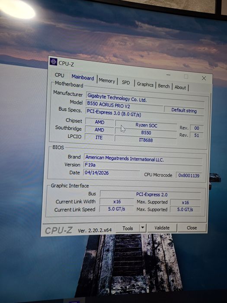Click the LPCIO vendor ITE field
Viewport: 227px width, 303px height.
(99, 137)
